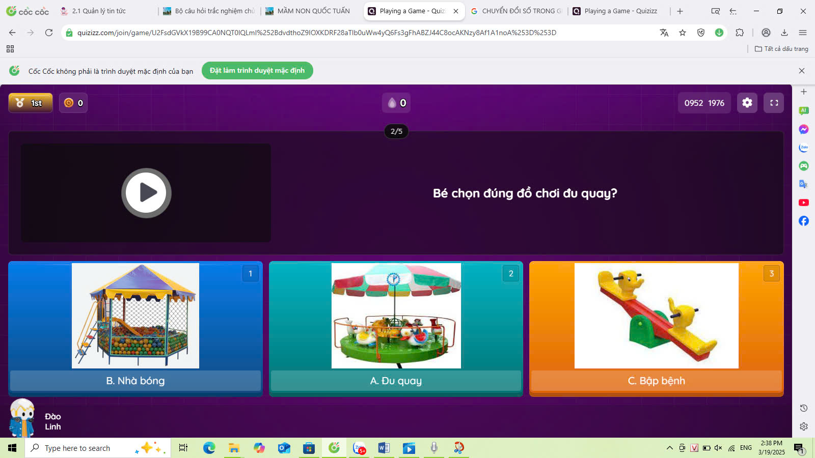
Task: Open Facebook sidebar shortcut
Action: tap(804, 221)
